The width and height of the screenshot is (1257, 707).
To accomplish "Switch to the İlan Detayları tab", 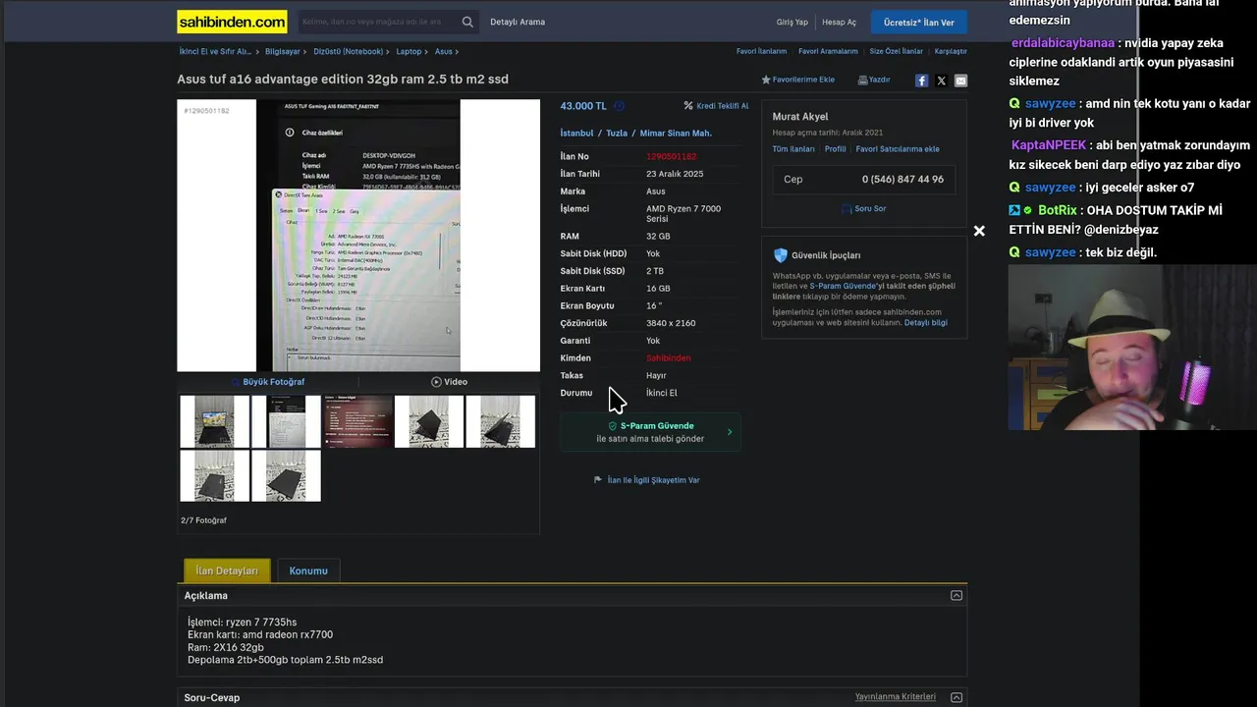I will (x=227, y=571).
